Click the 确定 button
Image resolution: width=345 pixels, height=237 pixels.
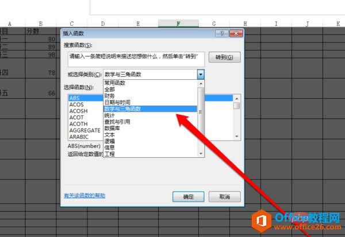tap(189, 197)
